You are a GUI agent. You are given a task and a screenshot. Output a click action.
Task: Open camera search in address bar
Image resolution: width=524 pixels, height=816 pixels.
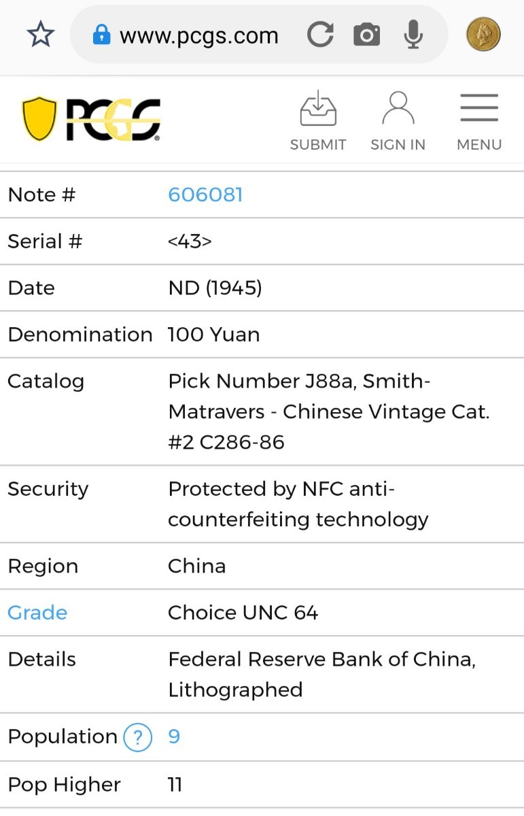pyautogui.click(x=366, y=35)
